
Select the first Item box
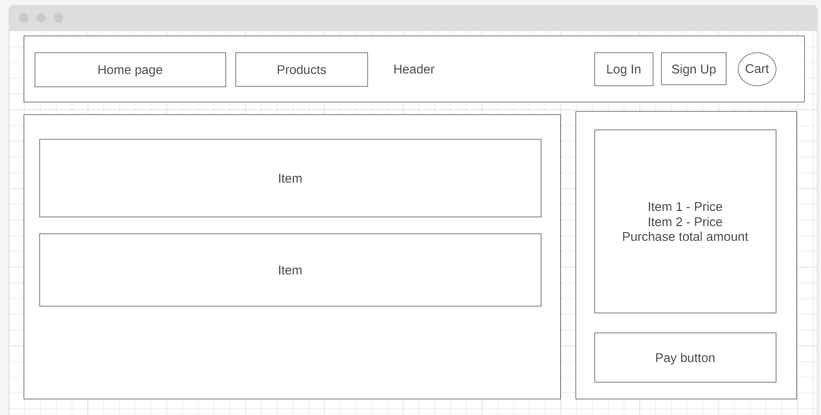coord(290,178)
